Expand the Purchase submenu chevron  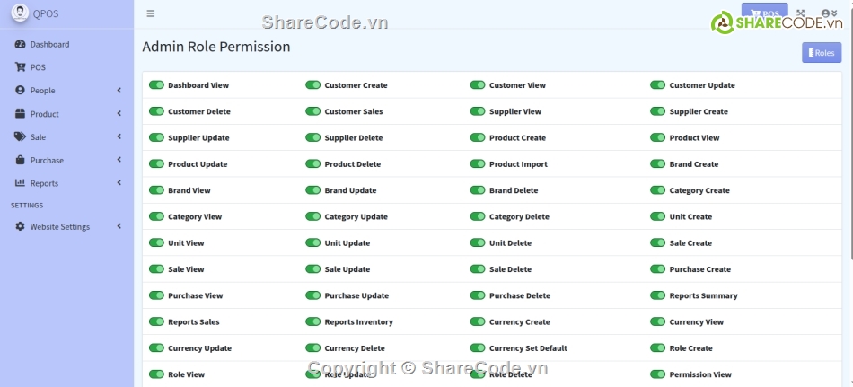[119, 160]
